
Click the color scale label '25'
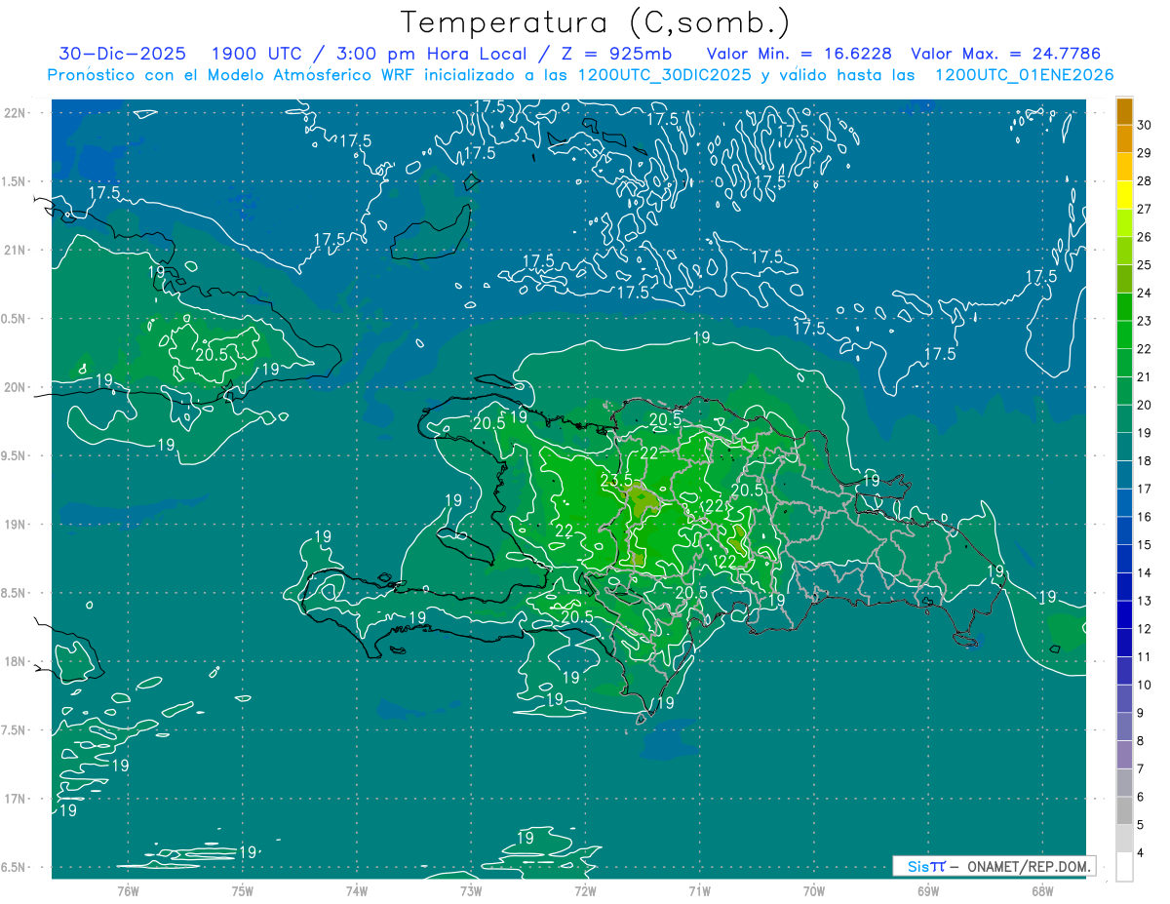1145,265
